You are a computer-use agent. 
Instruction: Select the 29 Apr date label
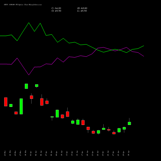pyautogui.click(x=123, y=153)
